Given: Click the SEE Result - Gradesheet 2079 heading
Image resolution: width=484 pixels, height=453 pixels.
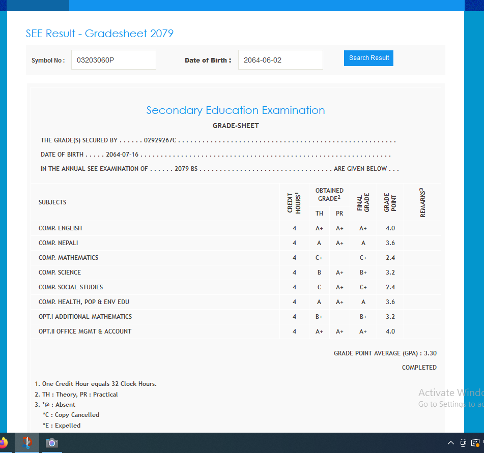Looking at the screenshot, I should click(100, 34).
